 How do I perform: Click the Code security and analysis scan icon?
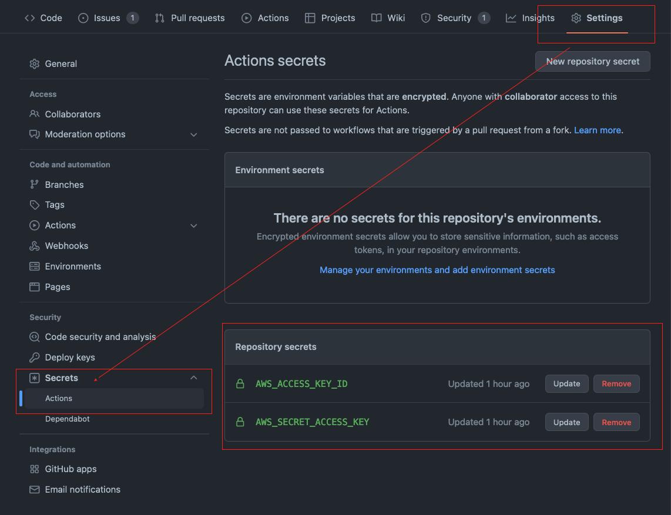tap(34, 337)
